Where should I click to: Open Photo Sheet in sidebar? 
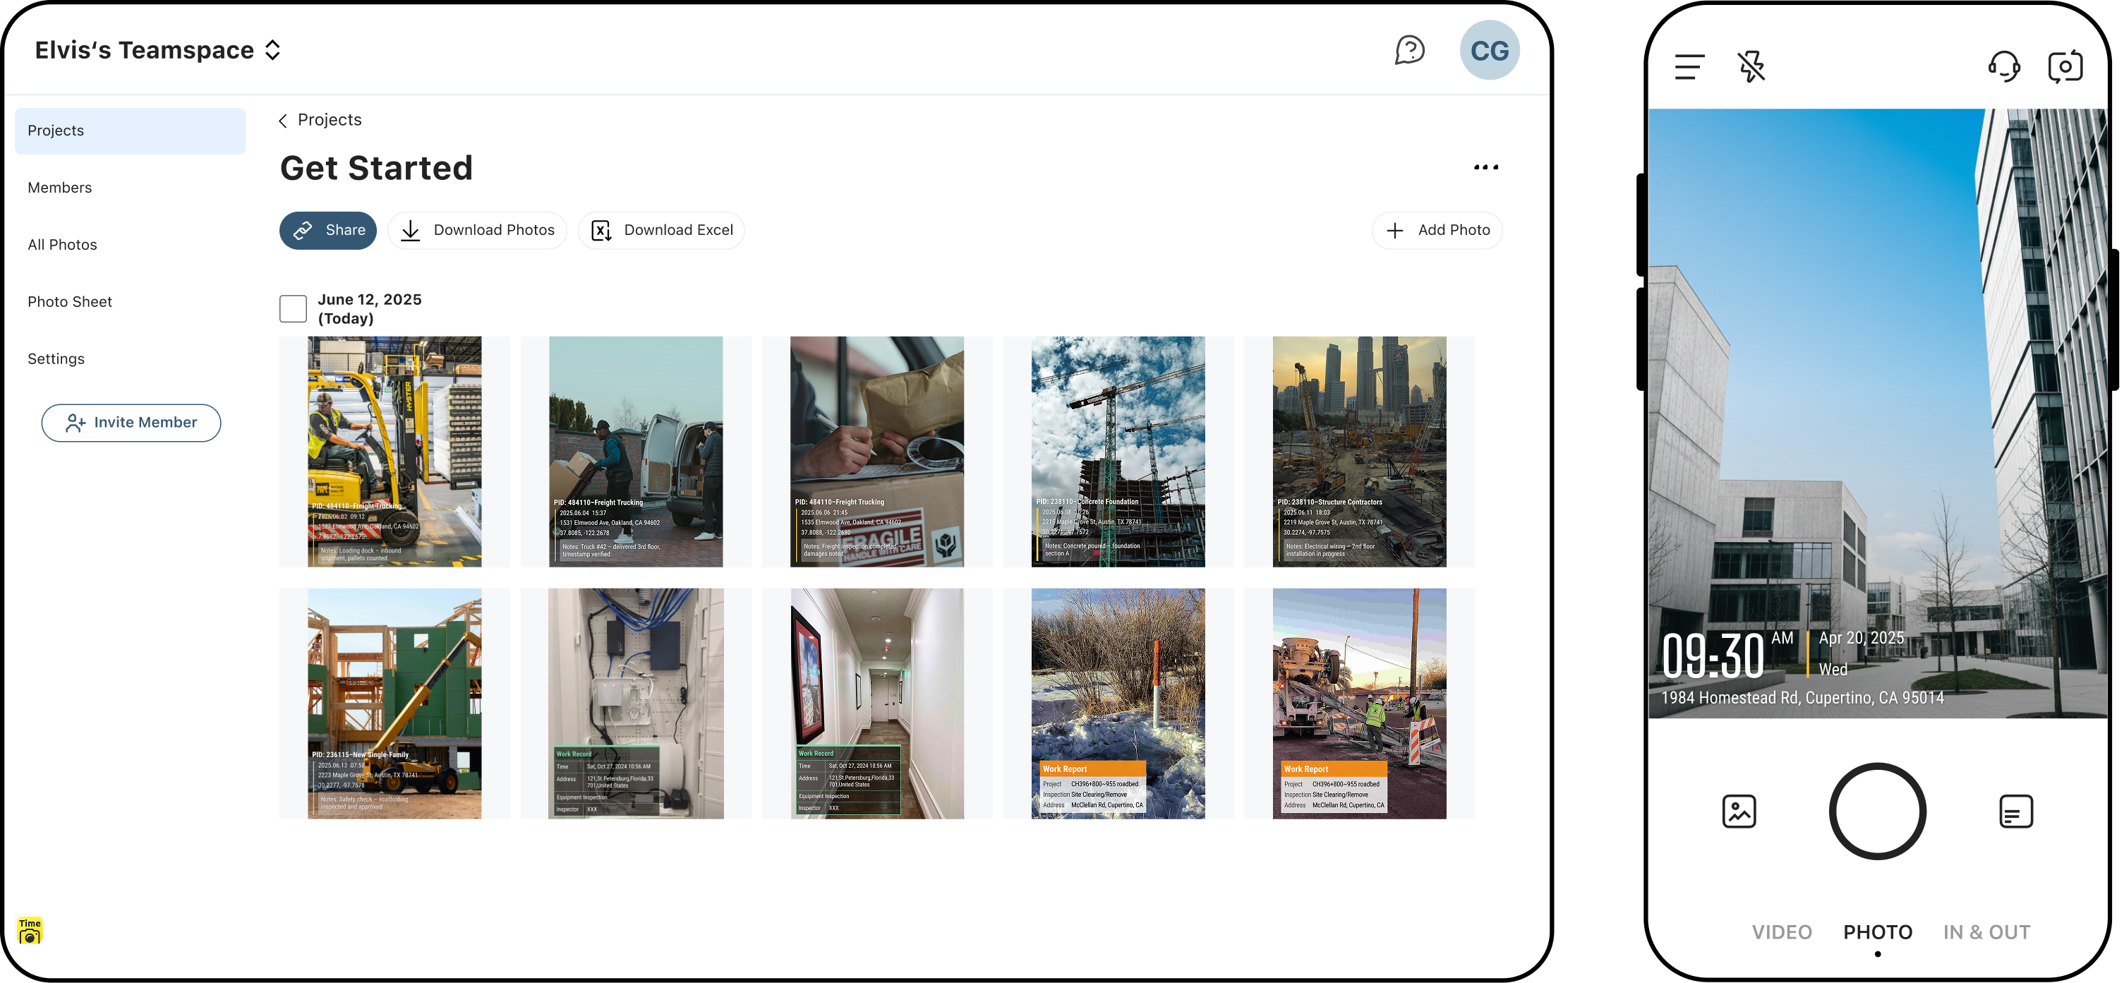[70, 302]
